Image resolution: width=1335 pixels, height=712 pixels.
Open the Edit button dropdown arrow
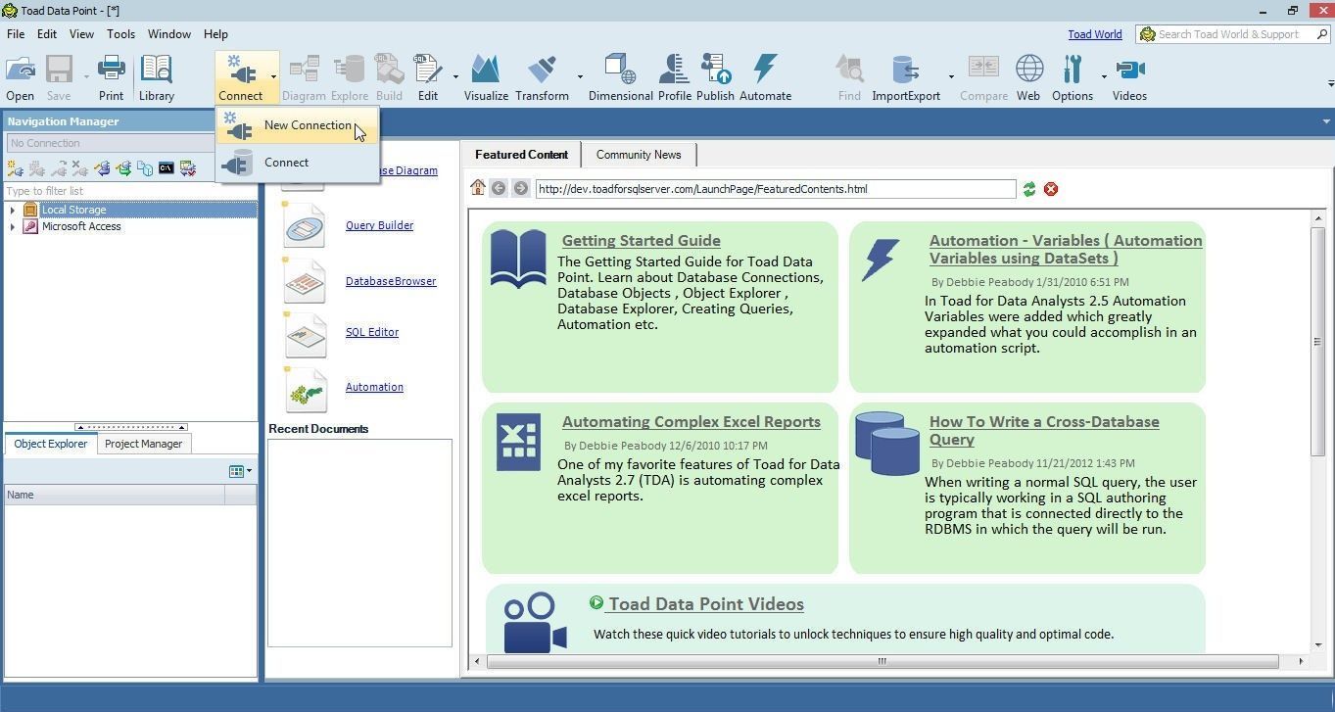pyautogui.click(x=455, y=76)
